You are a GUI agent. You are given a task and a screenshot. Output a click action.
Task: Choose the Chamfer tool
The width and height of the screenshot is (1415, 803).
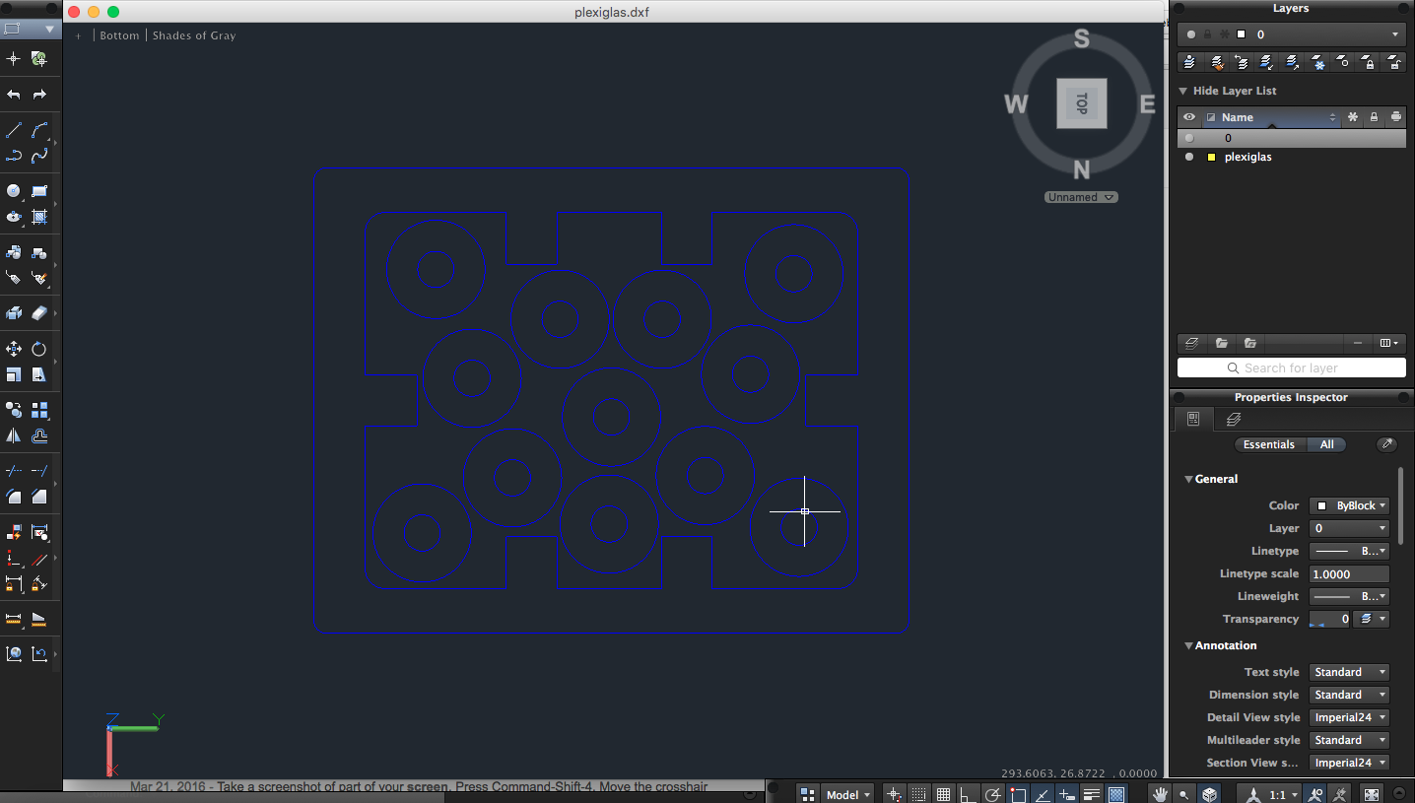pos(39,497)
